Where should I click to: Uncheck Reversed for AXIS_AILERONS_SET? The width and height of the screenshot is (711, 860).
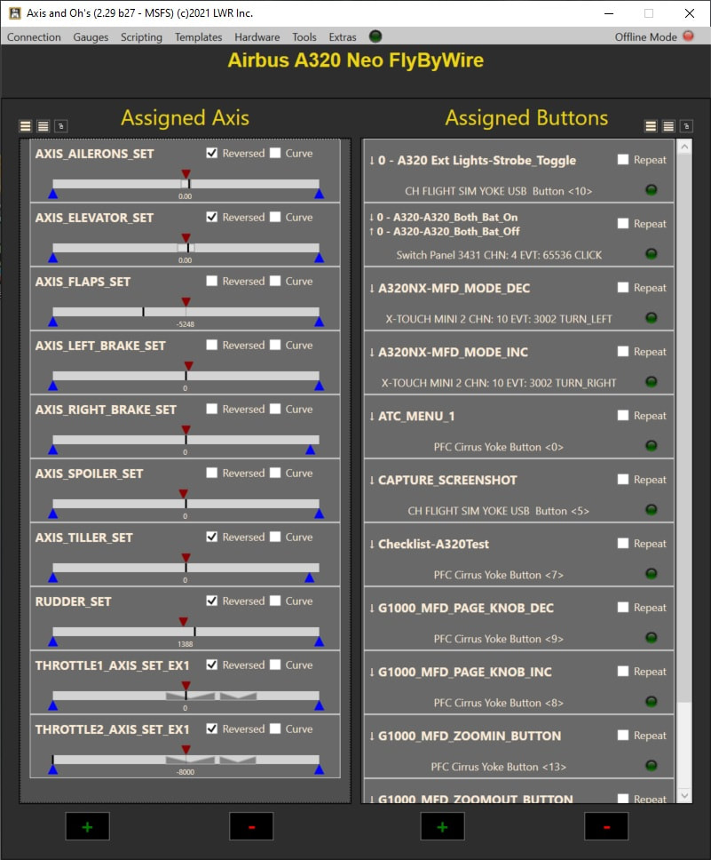211,153
